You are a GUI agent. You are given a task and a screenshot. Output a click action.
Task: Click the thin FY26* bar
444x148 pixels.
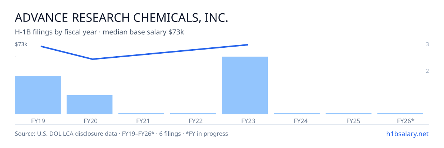(x=400, y=114)
